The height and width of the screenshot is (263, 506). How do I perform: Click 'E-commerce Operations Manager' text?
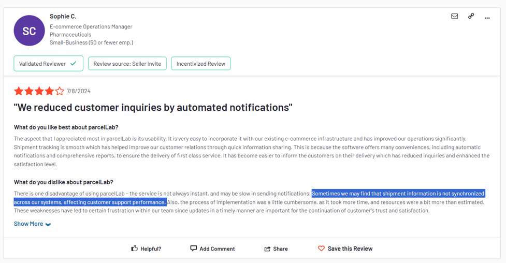(x=91, y=26)
